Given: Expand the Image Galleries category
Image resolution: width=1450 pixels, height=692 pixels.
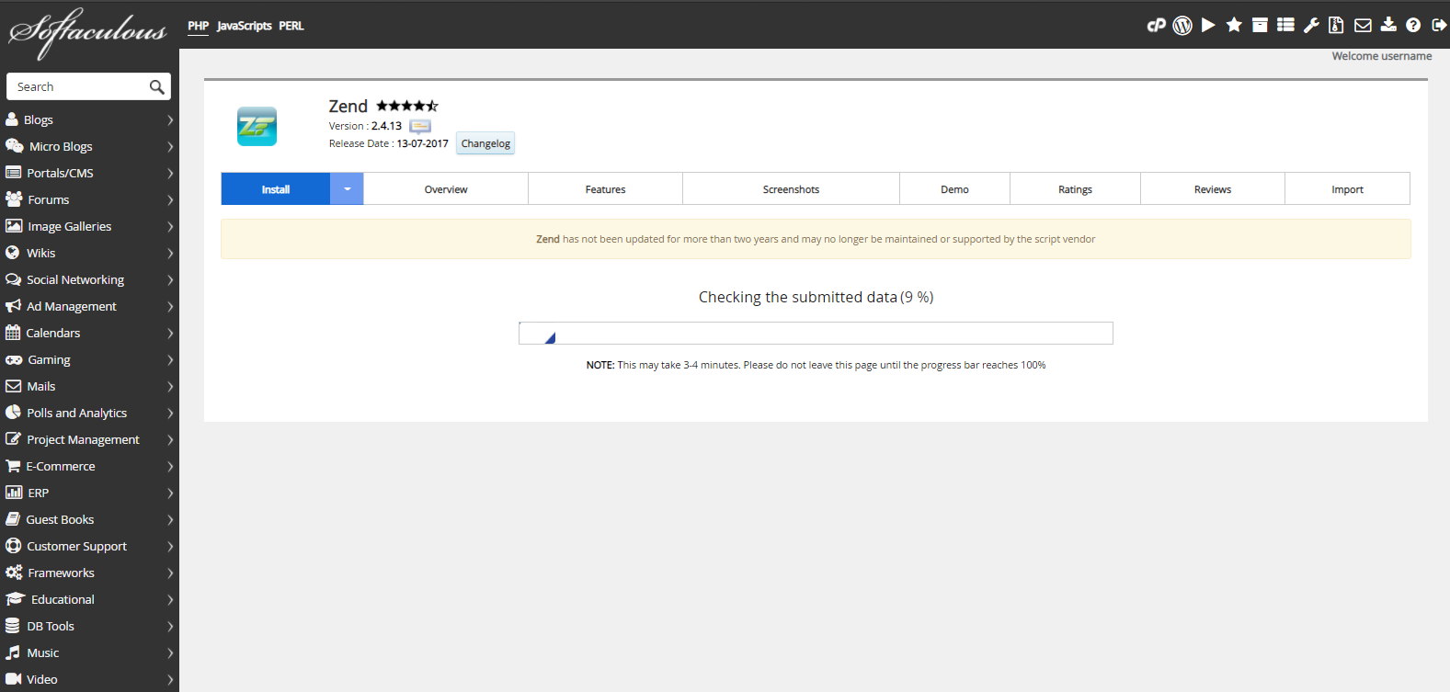Looking at the screenshot, I should (x=89, y=226).
